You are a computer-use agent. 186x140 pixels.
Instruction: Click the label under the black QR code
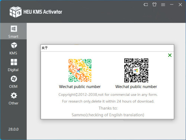coord(136,87)
